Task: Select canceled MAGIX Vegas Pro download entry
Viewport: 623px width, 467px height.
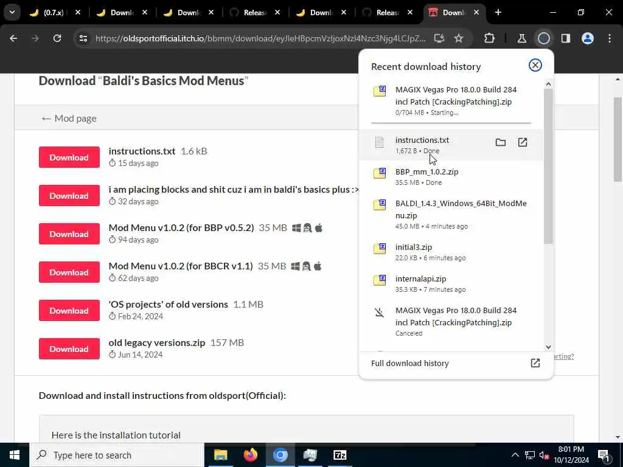Action: pyautogui.click(x=451, y=321)
